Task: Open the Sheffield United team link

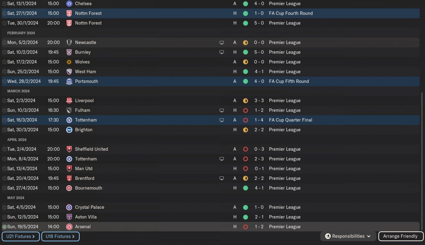Action: (91, 149)
